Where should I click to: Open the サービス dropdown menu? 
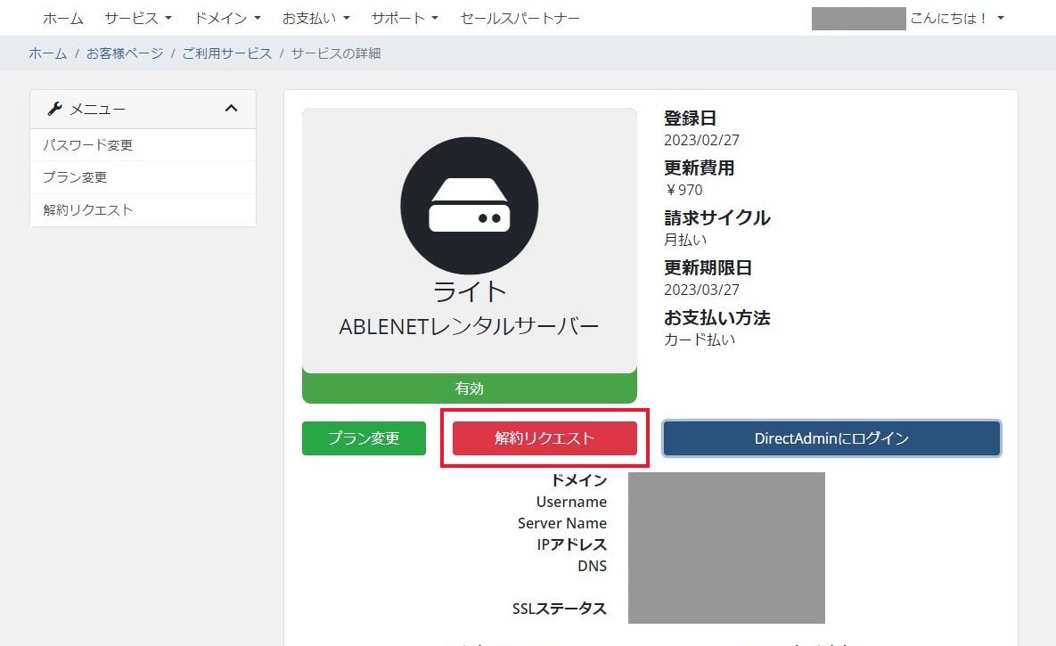click(138, 18)
